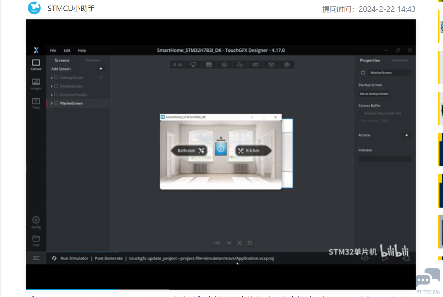This screenshot has height=297, width=443.
Task: Open the Edit menu
Action: point(67,50)
